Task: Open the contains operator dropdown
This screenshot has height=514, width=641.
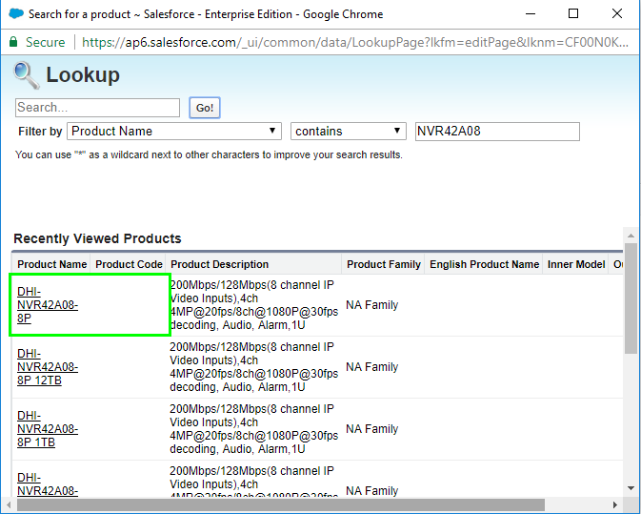Action: [349, 132]
